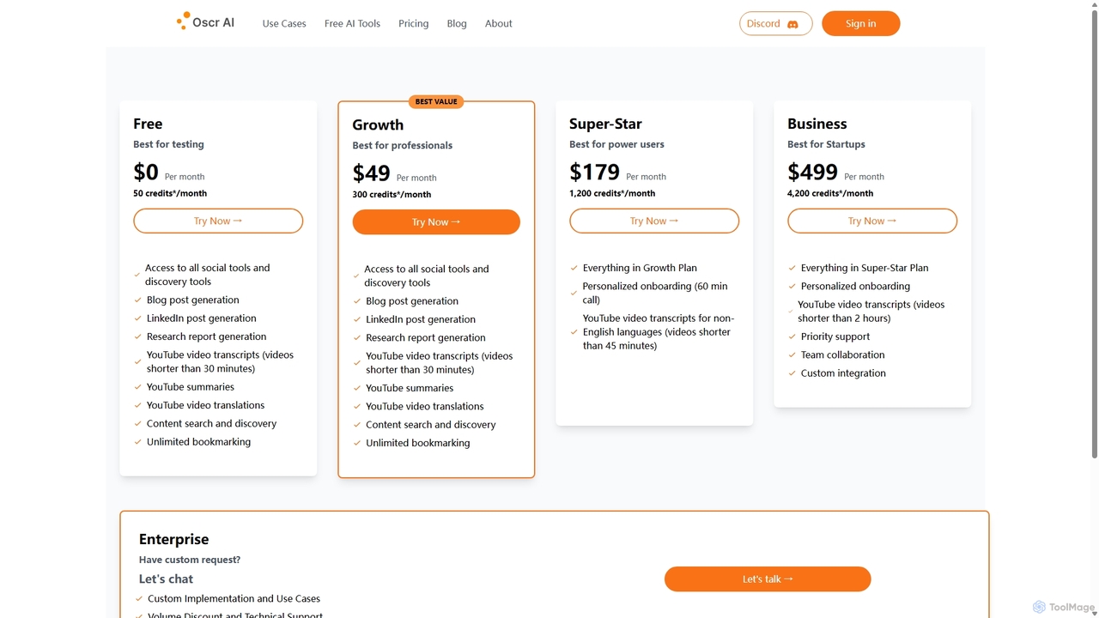Click the BEST VALUE badge
Screen dimensions: 1099x618
point(436,101)
